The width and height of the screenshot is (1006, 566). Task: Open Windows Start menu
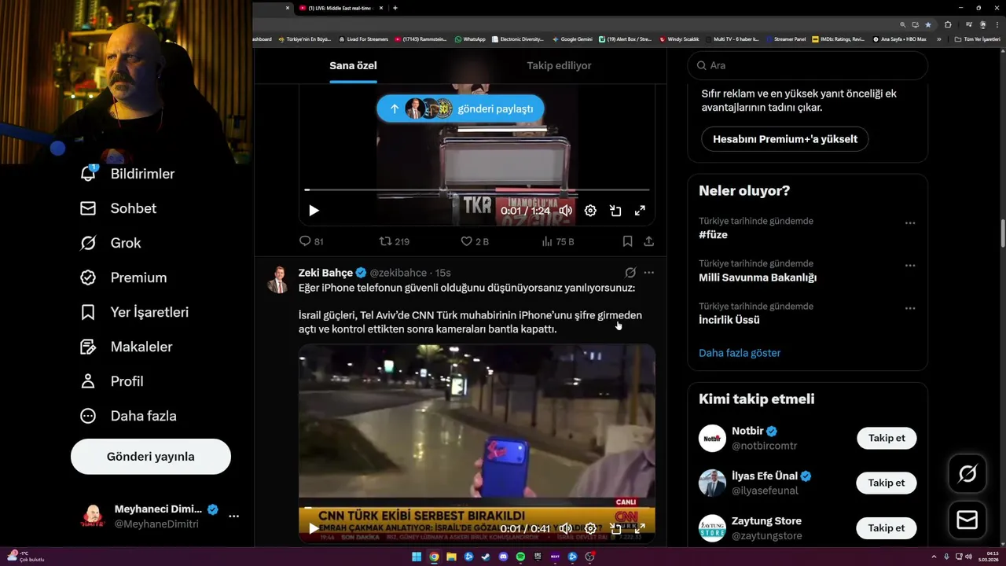[x=417, y=557]
